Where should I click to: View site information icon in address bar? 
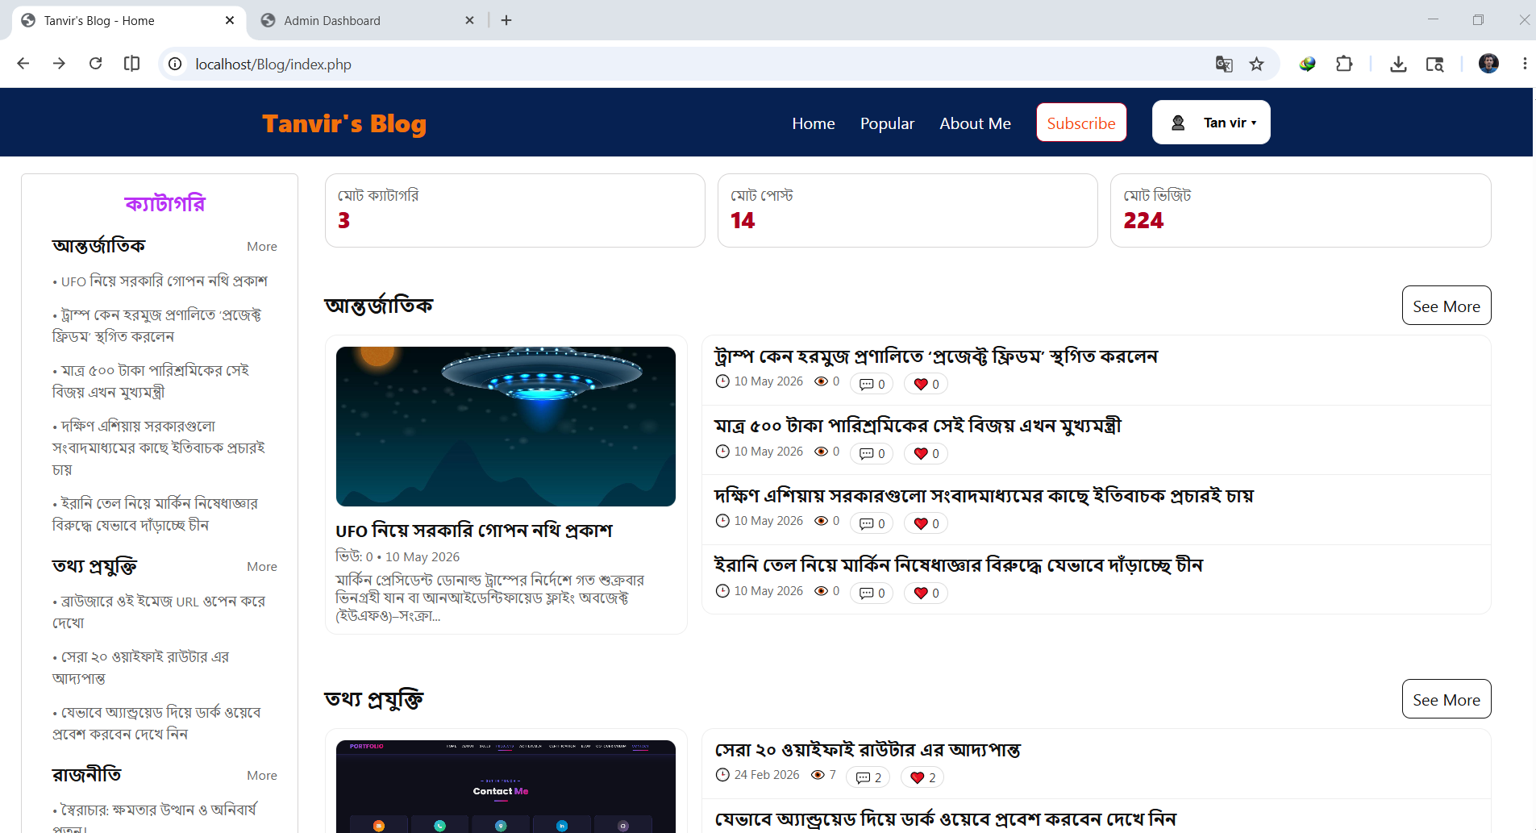[175, 64]
